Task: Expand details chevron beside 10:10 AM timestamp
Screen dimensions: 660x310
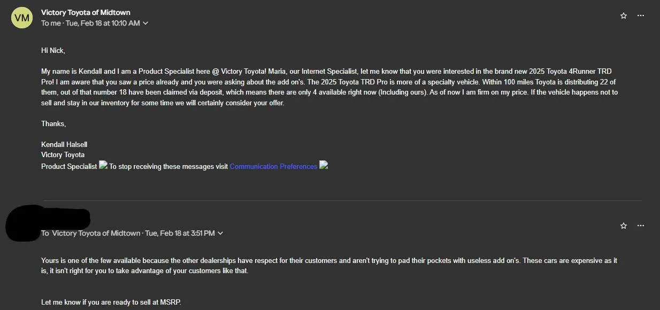Action: click(145, 24)
